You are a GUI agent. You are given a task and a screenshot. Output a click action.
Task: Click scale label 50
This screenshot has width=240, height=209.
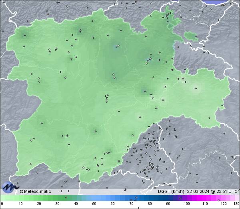click(x=94, y=204)
